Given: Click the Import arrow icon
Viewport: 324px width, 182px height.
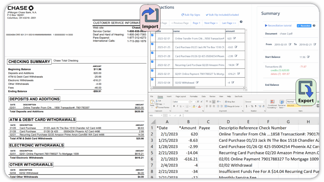Looking at the screenshot, I should [150, 15].
